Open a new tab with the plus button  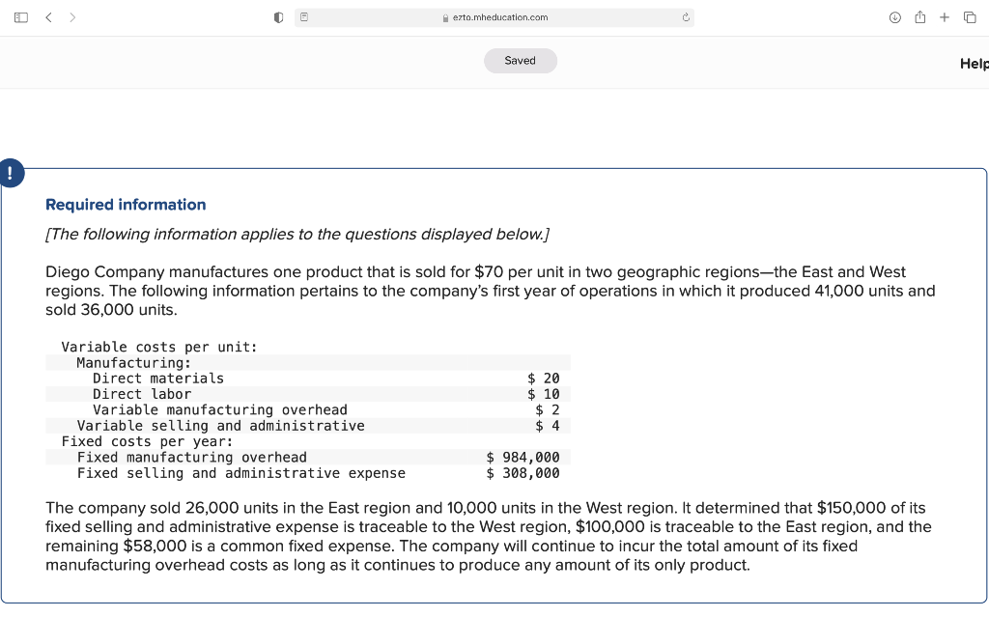tap(945, 16)
